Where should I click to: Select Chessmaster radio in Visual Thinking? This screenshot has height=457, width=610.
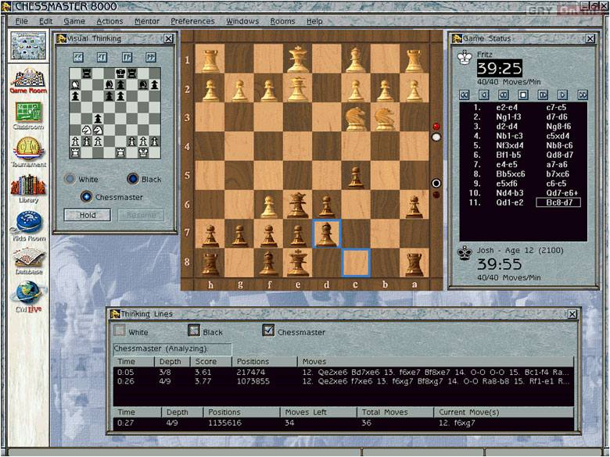(86, 197)
